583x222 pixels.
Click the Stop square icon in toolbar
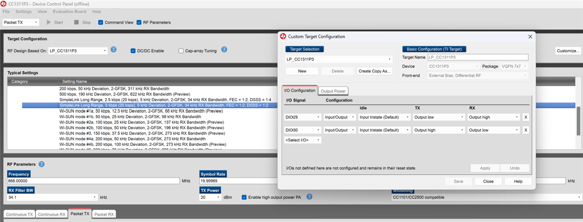(76, 22)
